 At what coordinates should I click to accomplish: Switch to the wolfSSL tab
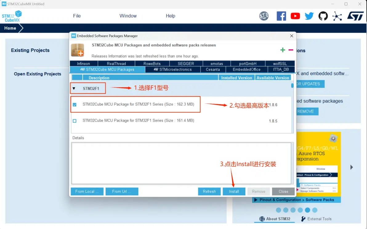tap(280, 63)
